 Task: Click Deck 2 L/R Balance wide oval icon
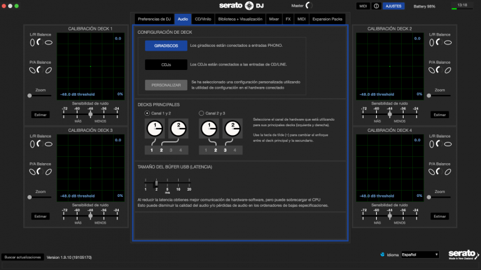[x=448, y=42]
